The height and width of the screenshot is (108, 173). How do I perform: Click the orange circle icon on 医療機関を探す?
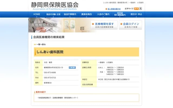pos(93,24)
